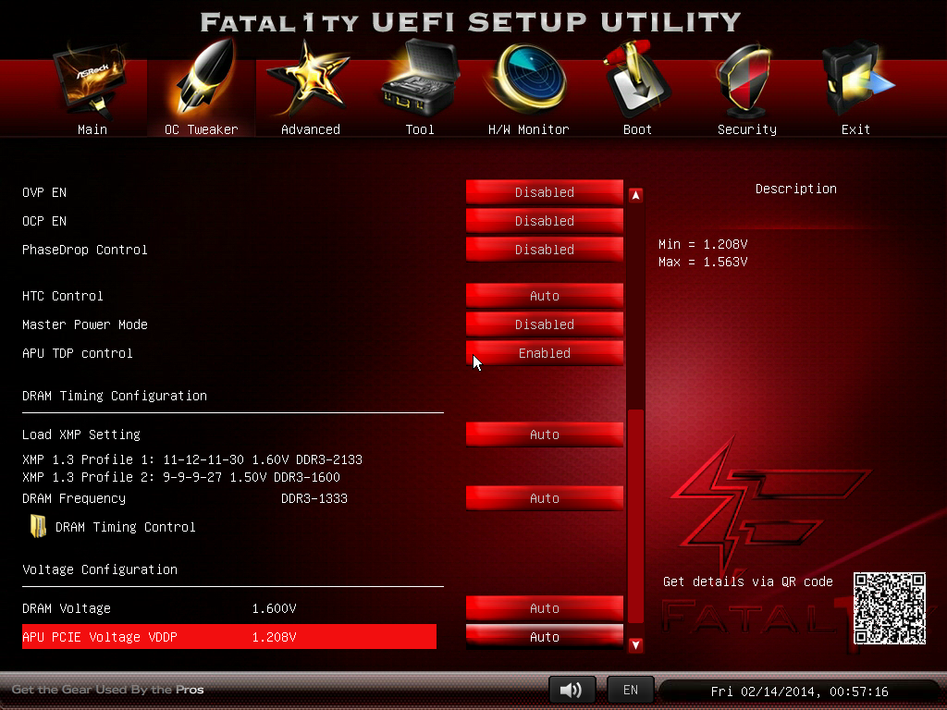Switch to the Main tab label
Image resolution: width=947 pixels, height=710 pixels.
(92, 129)
